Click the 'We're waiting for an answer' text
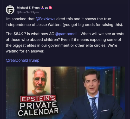This screenshot has height=119, width=130. (61, 48)
